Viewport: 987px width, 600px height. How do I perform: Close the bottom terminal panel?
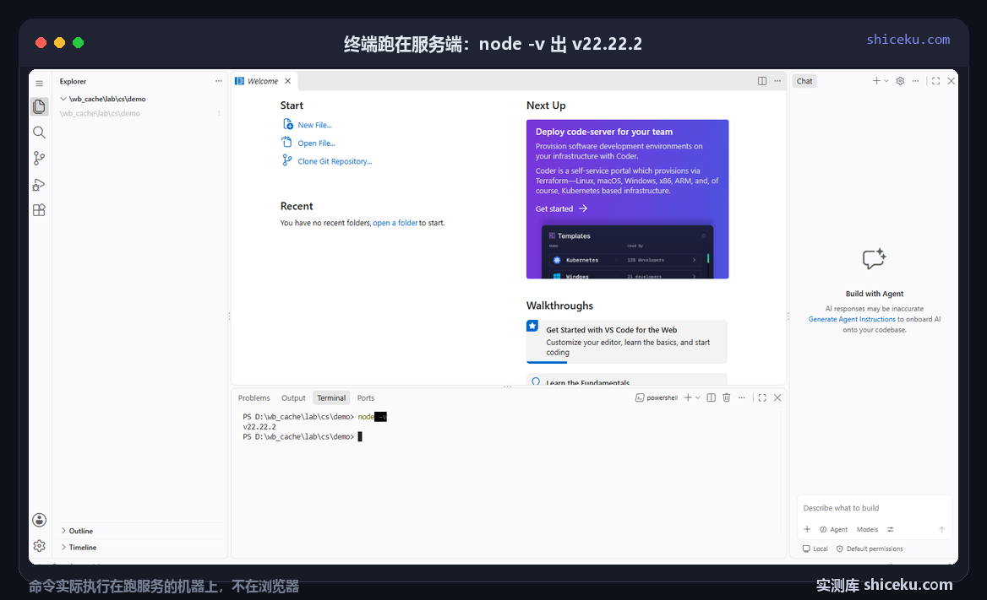[777, 397]
